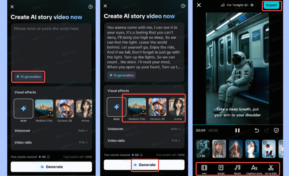Redo the last edit

tap(266, 131)
